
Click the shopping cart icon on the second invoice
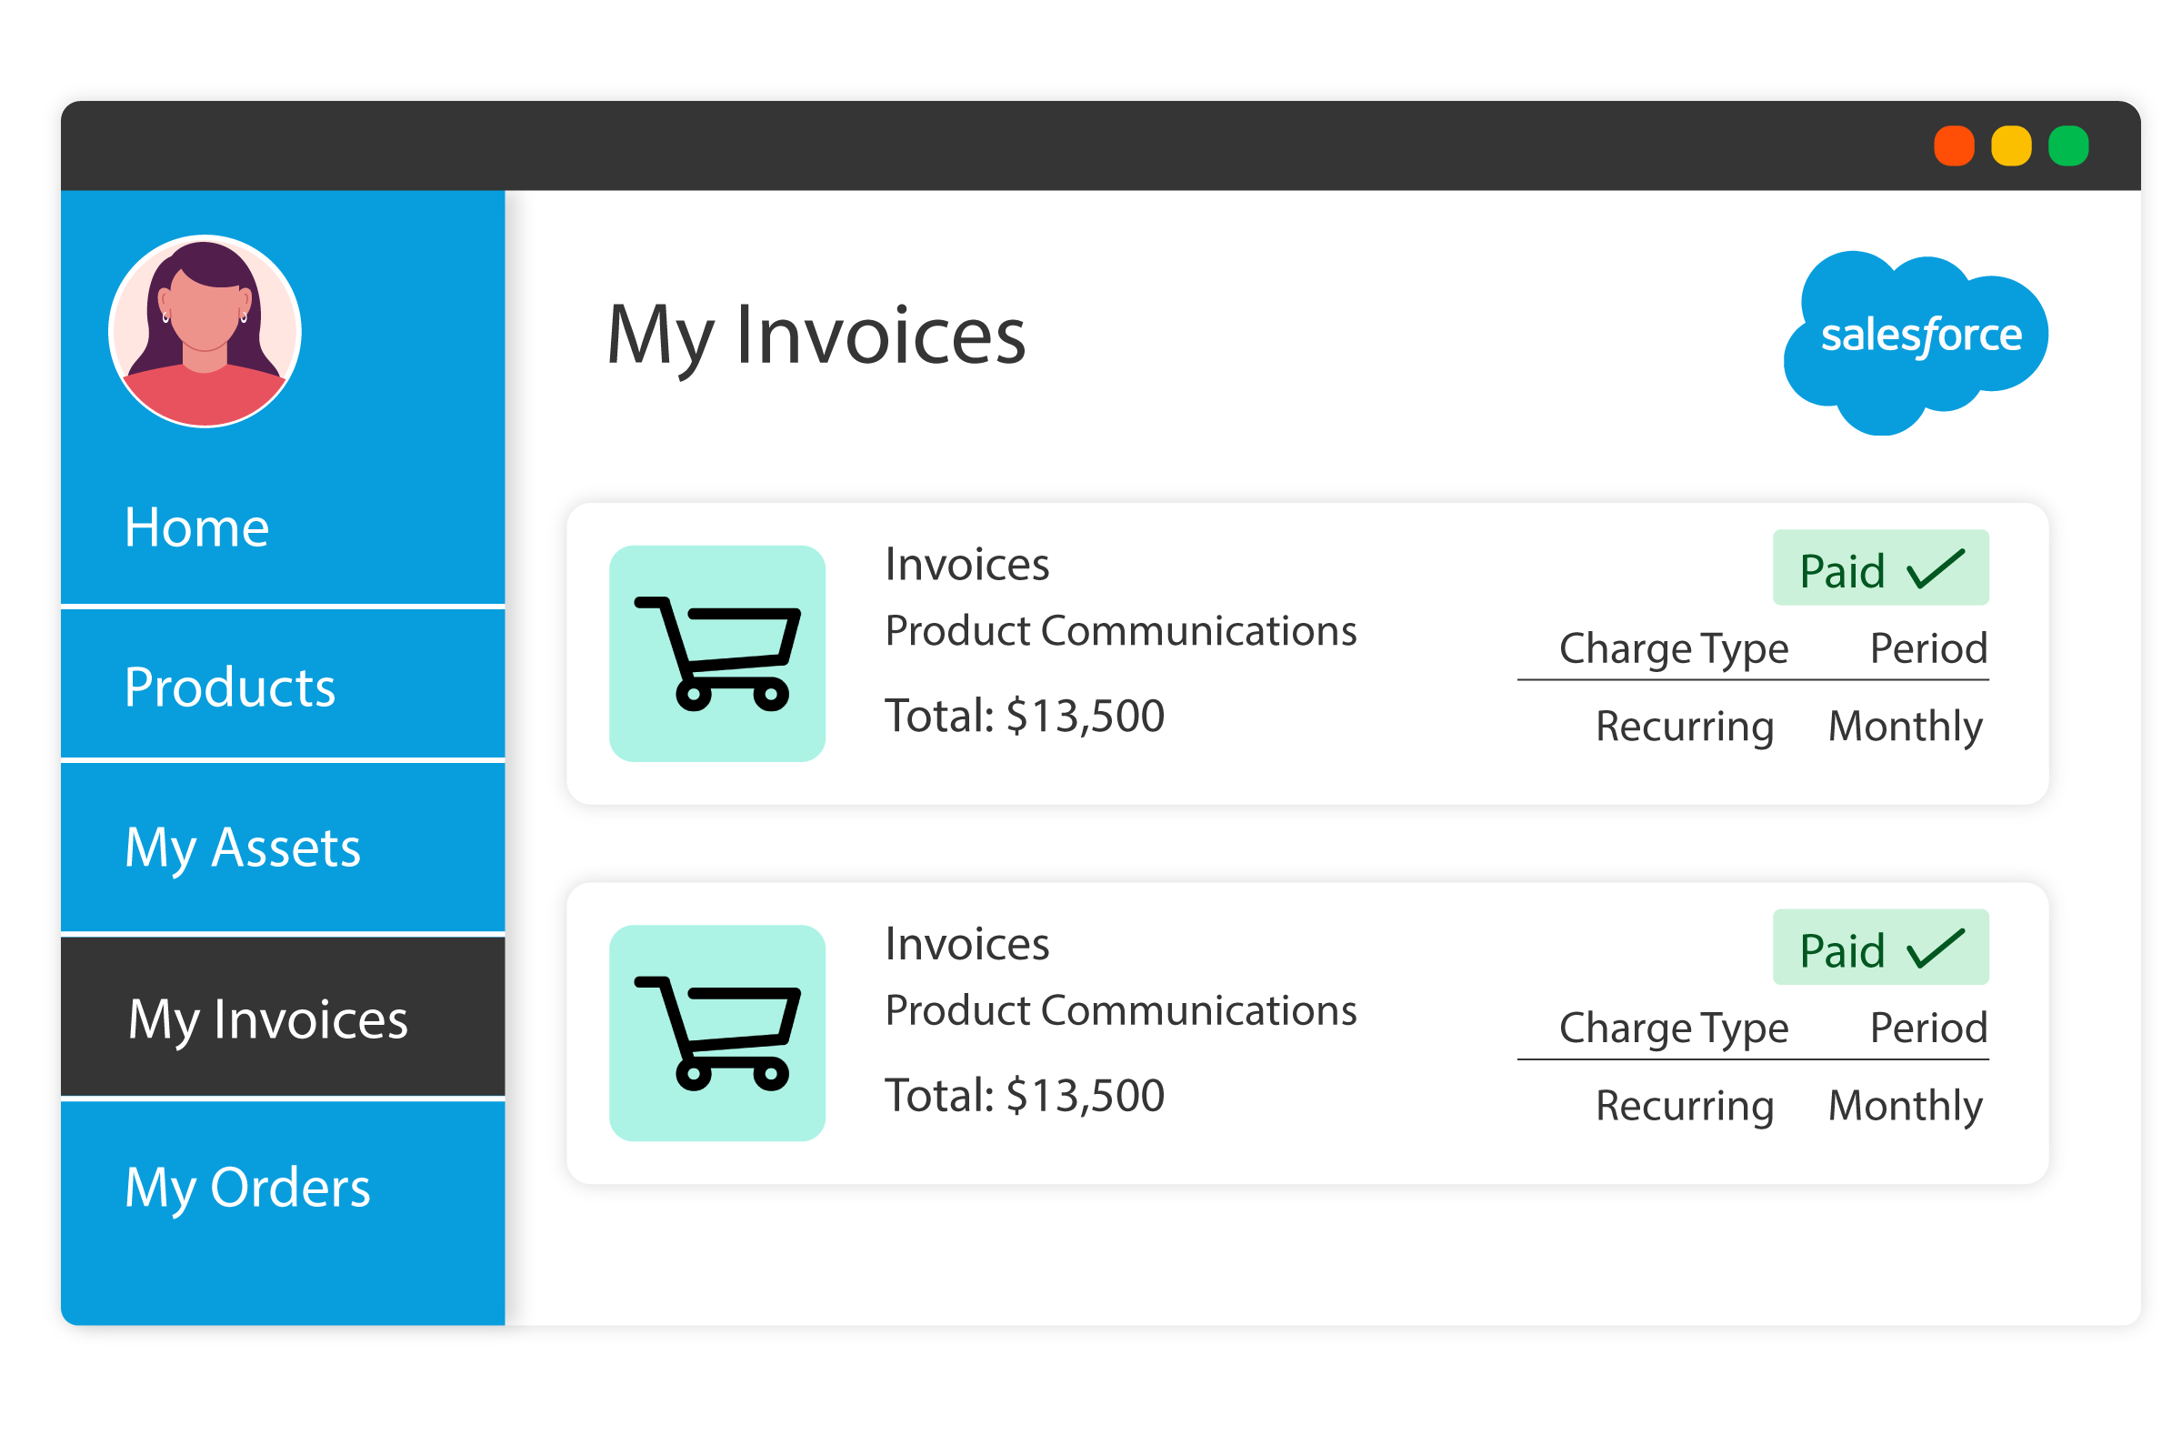[x=716, y=1035]
